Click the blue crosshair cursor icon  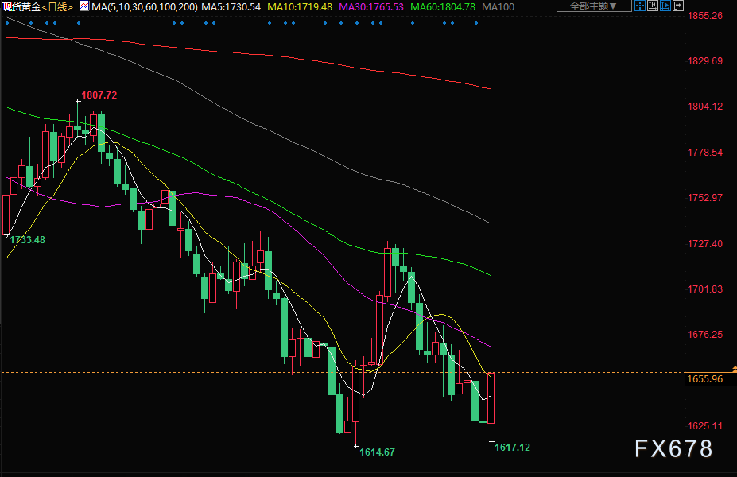click(x=640, y=6)
